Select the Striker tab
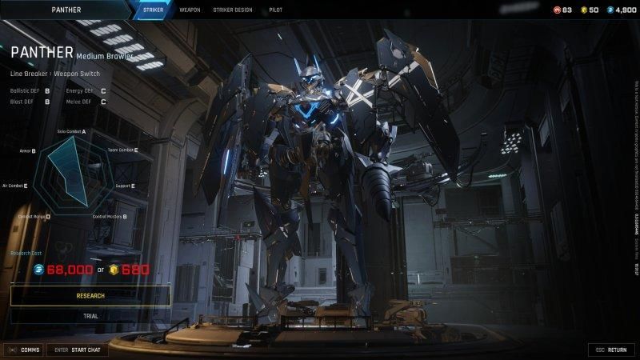This screenshot has height=360, width=640. point(154,10)
